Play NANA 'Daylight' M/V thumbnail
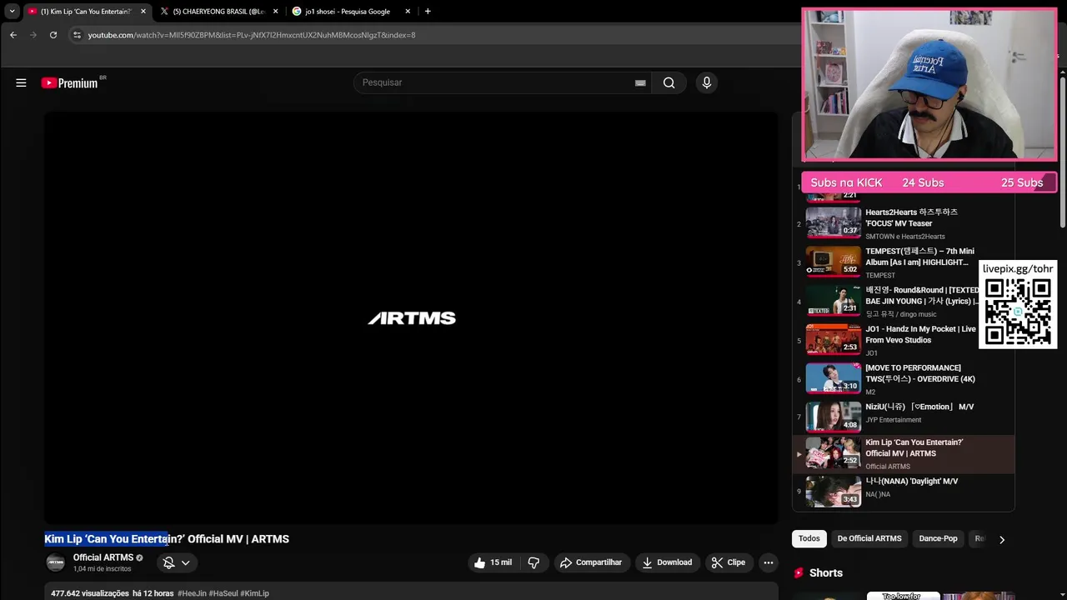This screenshot has height=600, width=1067. point(834,491)
